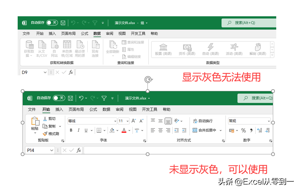
Task: Expand the 复制 dropdown arrow
Action: (x=60, y=127)
